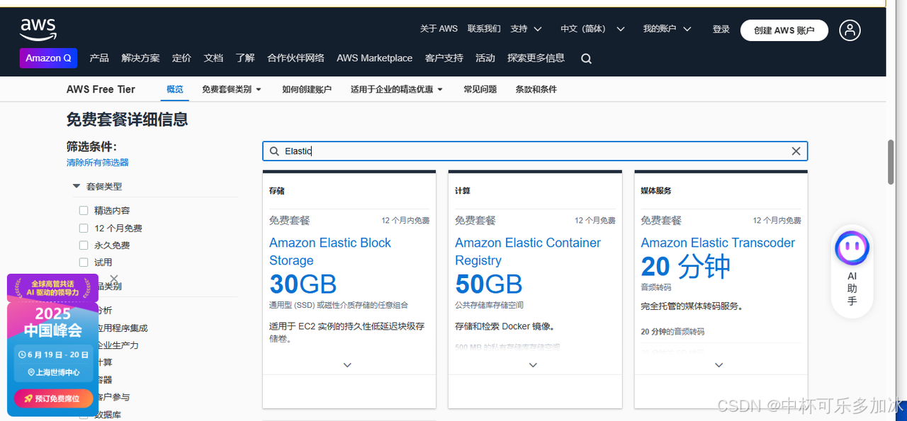Collapse the 套餐类型 filter section
Viewport: 907px width, 421px height.
click(x=77, y=186)
